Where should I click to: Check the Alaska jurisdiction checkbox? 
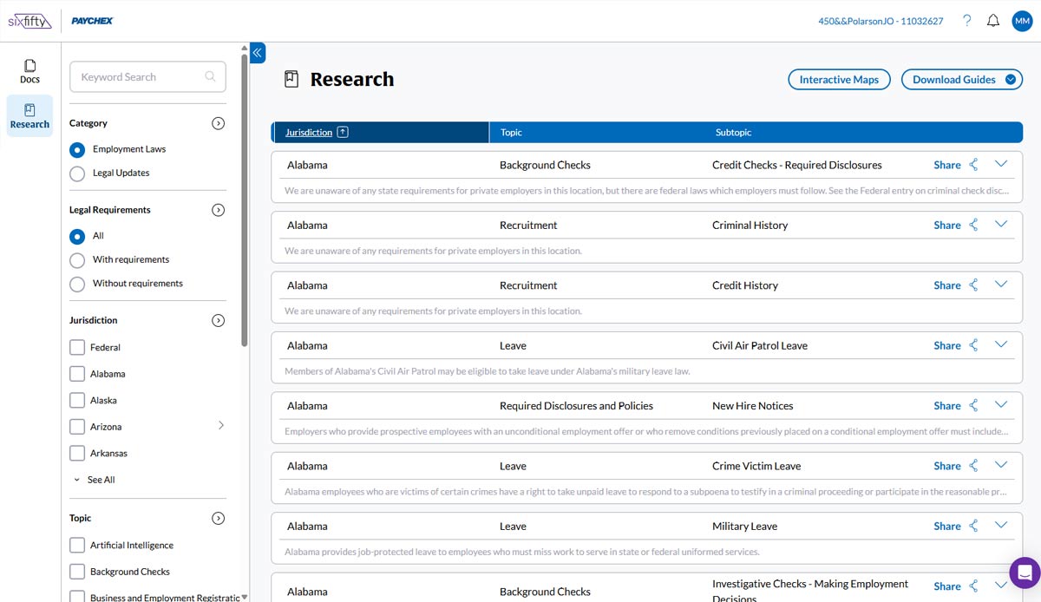[76, 401]
